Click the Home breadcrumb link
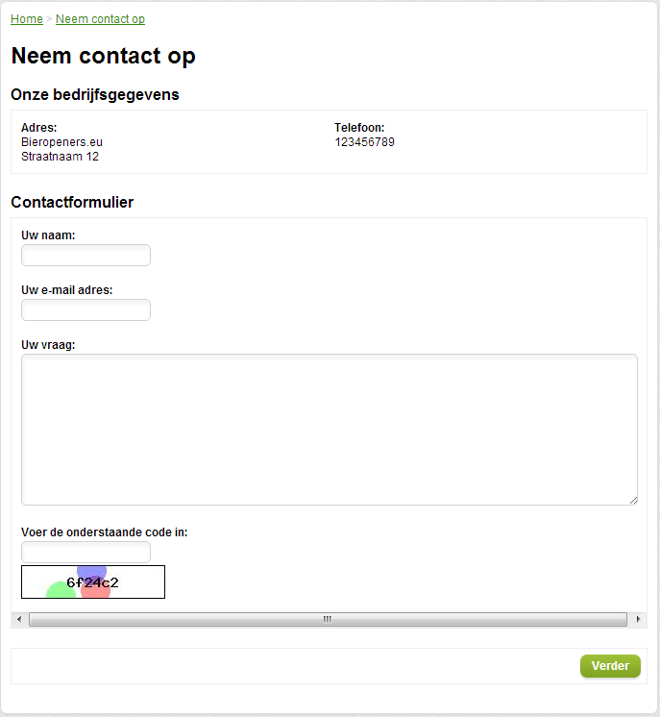The height and width of the screenshot is (717, 660). tap(26, 19)
